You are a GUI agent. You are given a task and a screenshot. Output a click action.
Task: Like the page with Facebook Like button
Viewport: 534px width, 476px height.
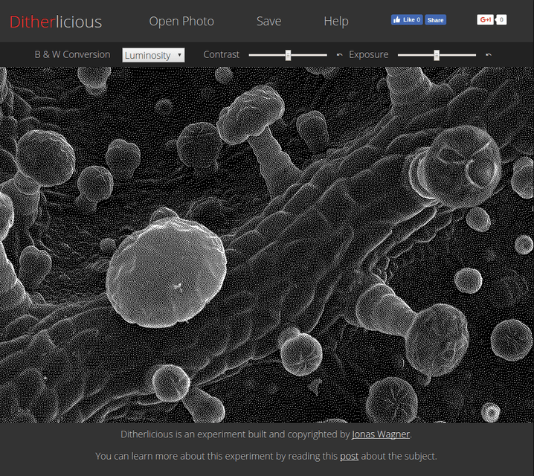(x=407, y=20)
